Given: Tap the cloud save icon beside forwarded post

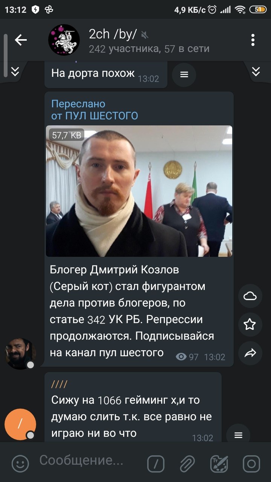Looking at the screenshot, I should 250,296.
